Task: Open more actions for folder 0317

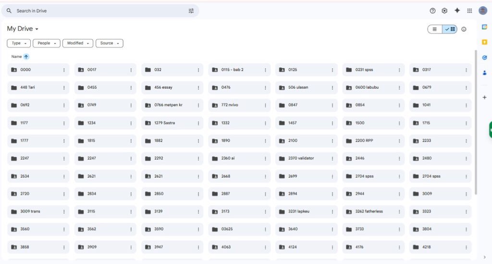Action: [x=466, y=70]
